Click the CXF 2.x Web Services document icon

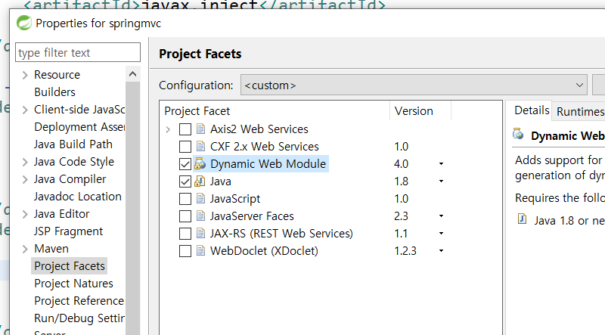click(200, 146)
